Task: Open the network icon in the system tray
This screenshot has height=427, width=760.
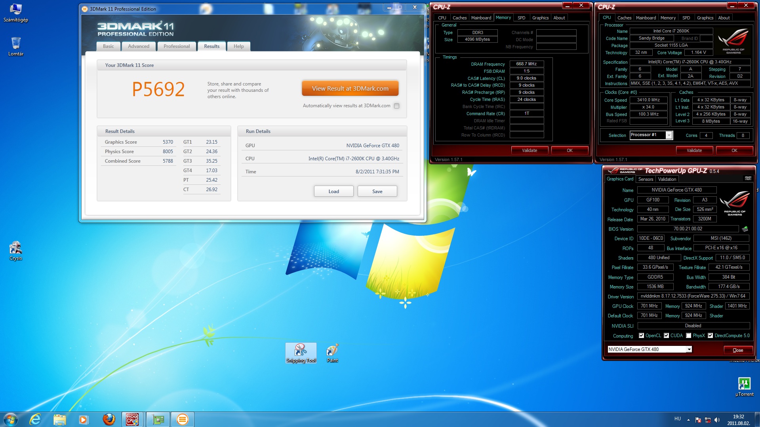Action: click(x=708, y=419)
